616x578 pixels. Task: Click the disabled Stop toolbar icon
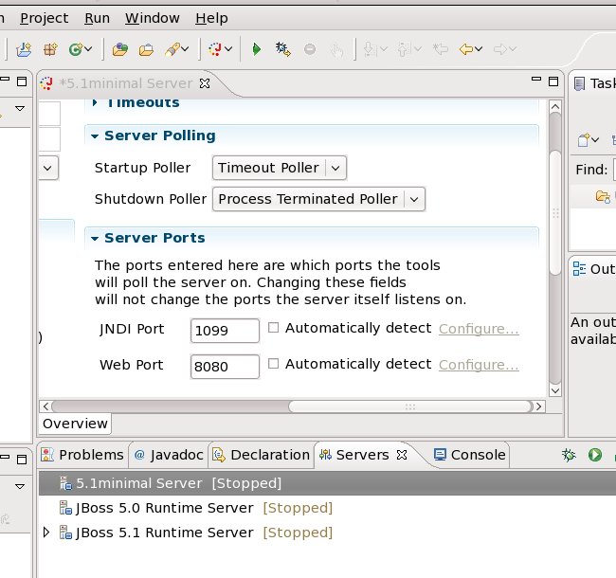point(310,49)
